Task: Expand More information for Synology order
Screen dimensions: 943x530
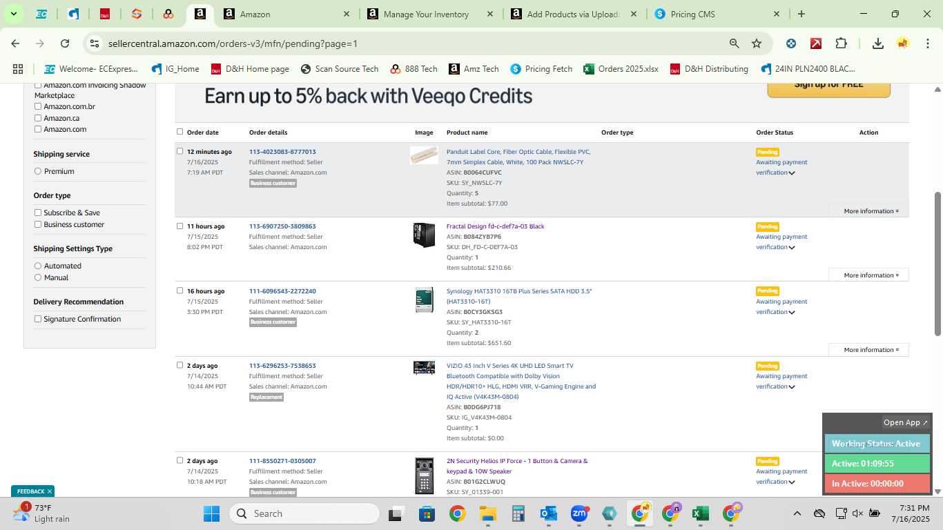Action: (868, 349)
